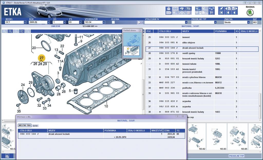Click the zoom in magnifier above the diagram
Image resolution: width=263 pixels, height=160 pixels.
click(5, 31)
